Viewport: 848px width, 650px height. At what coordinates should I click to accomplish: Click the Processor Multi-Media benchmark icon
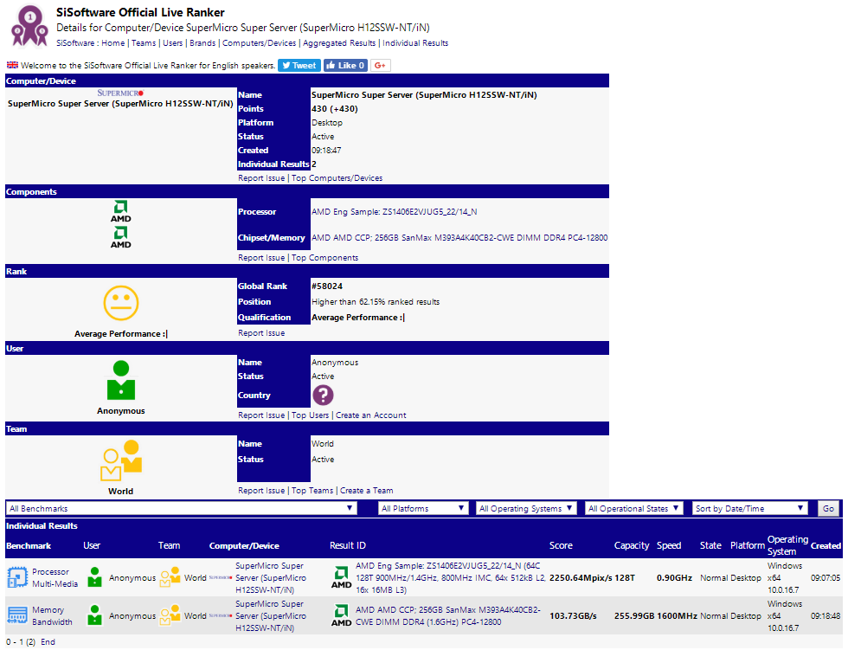point(17,577)
